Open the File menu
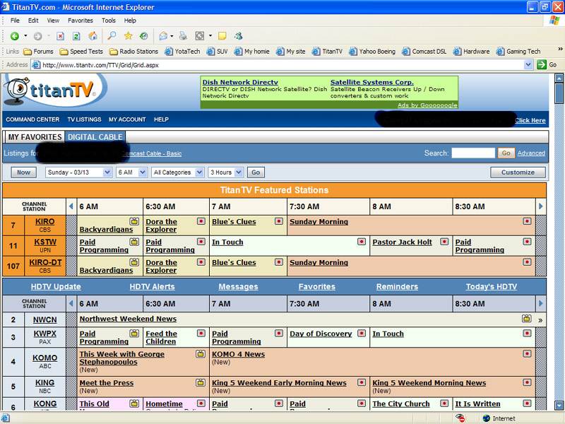 point(15,20)
